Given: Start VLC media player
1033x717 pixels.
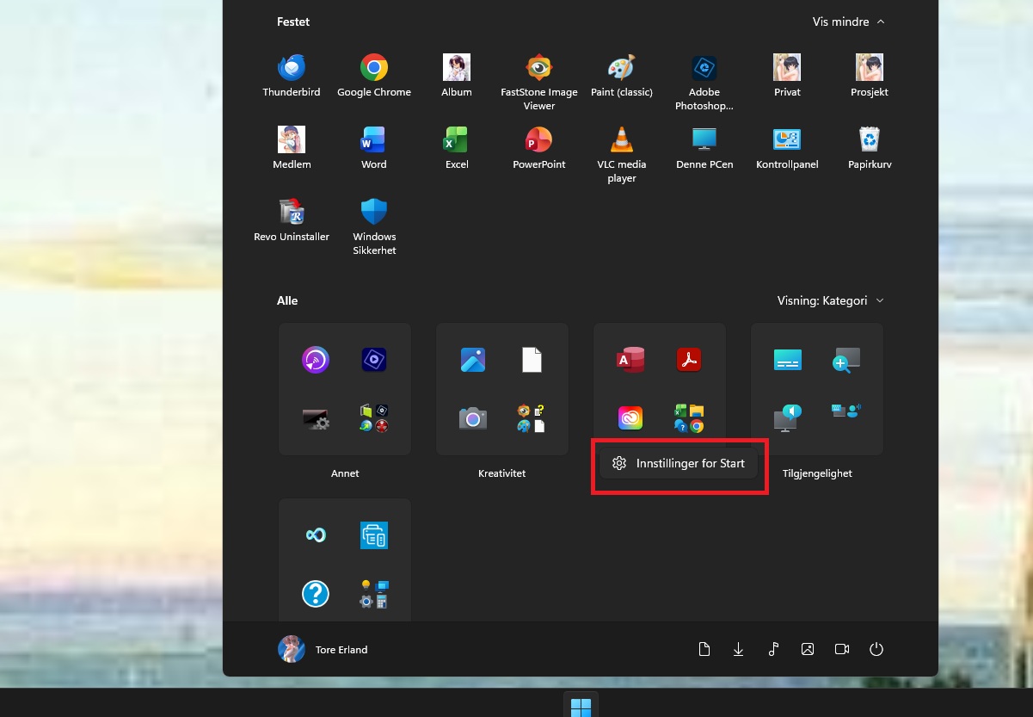Looking at the screenshot, I should (x=622, y=156).
